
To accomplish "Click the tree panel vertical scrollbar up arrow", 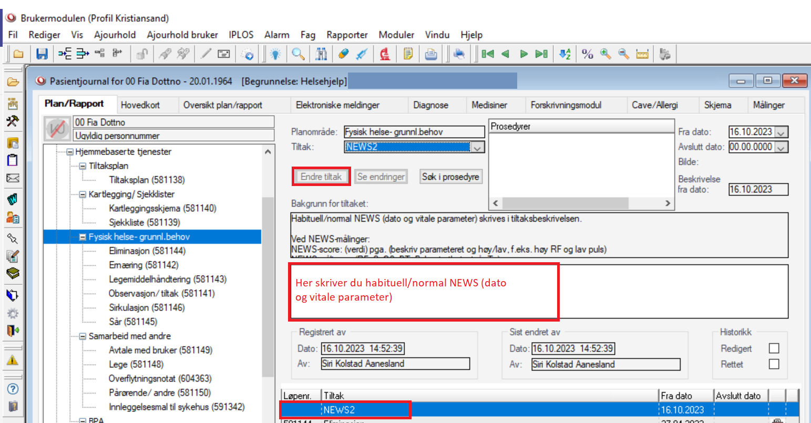I will coord(268,152).
